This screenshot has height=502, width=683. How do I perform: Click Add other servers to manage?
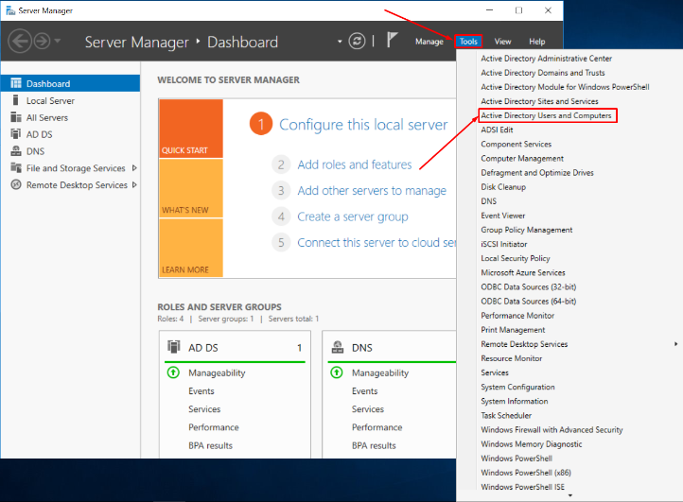372,191
